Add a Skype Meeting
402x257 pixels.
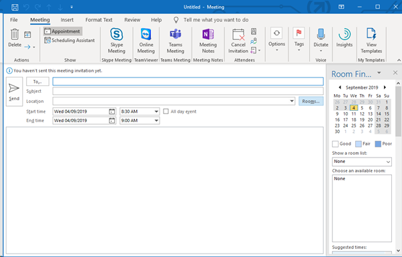pos(117,41)
